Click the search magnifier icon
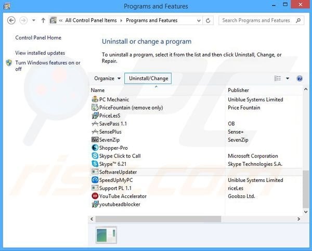Screen dimensions: 312x251 click(298, 20)
